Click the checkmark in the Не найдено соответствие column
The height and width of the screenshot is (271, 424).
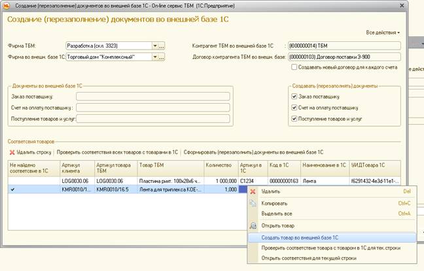[x=12, y=190]
